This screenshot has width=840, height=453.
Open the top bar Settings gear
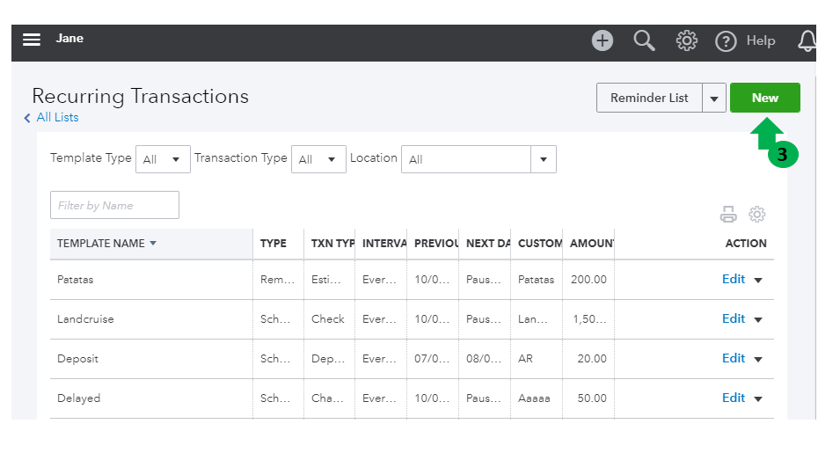point(686,40)
